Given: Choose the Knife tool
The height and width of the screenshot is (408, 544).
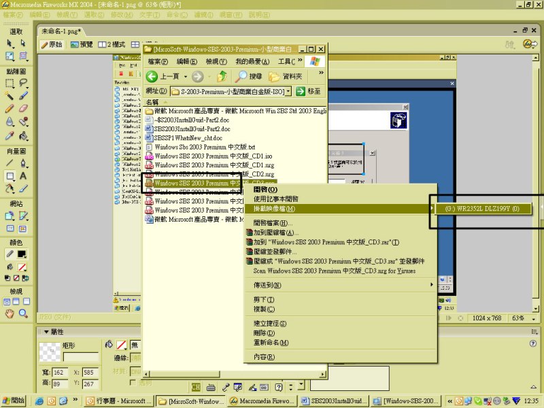Looking at the screenshot, I should coord(23,189).
